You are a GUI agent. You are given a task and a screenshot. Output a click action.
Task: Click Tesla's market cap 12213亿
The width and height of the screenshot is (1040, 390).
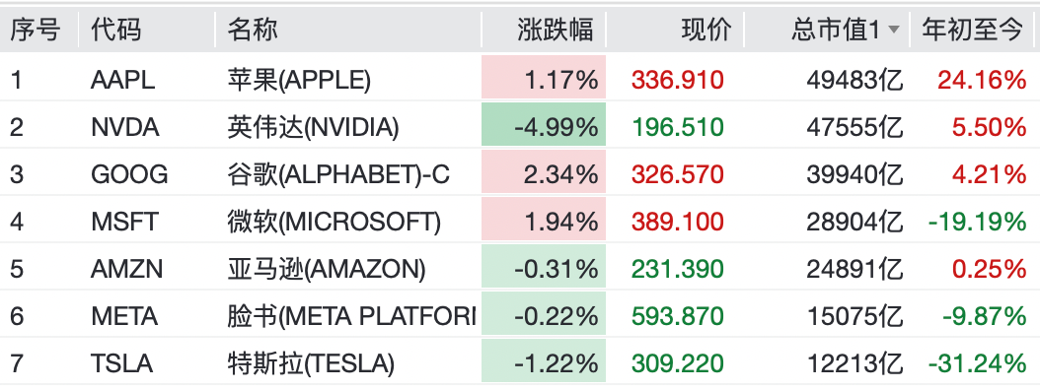click(854, 363)
